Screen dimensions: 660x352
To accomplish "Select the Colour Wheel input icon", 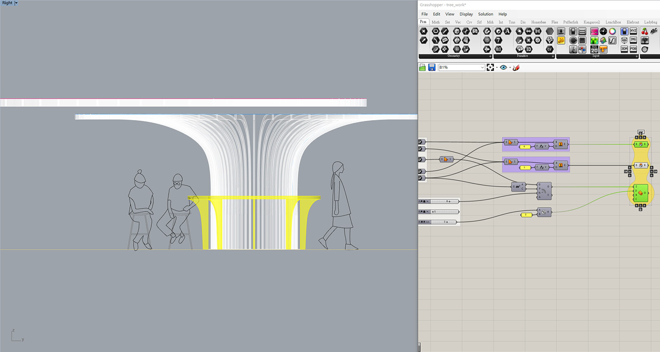I will (612, 31).
